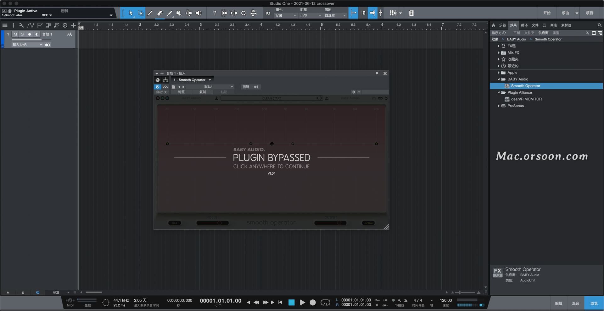Viewport: 604px width, 311px height.
Task: Expand the PreSonus folder
Action: 499,106
